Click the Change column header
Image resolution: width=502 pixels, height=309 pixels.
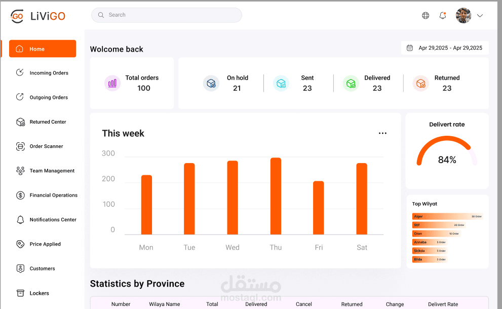coord(395,304)
